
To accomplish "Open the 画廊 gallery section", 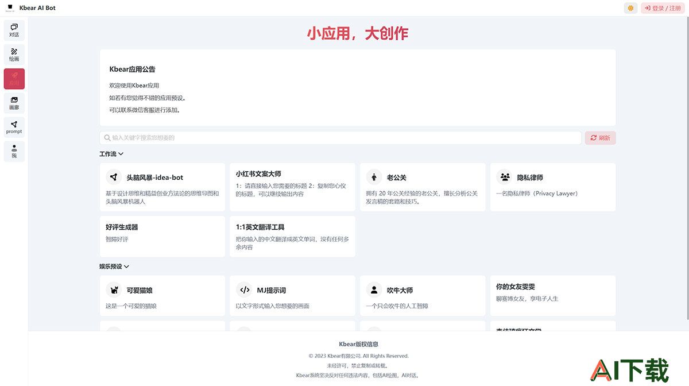I will pos(14,103).
